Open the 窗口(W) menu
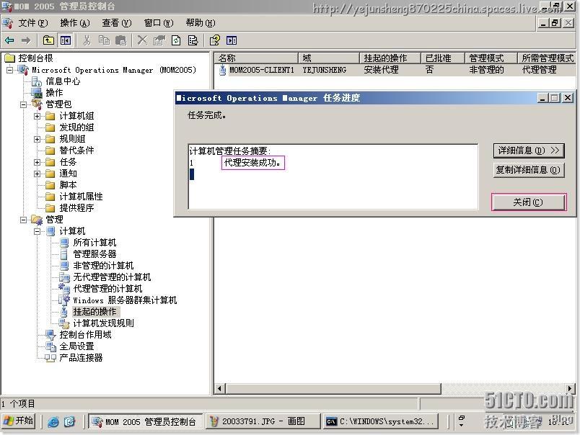This screenshot has width=580, height=435. click(x=159, y=23)
